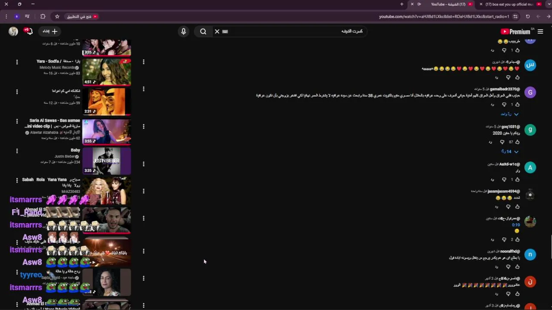Image resolution: width=552 pixels, height=310 pixels.
Task: Open the @AaXd-w1c username
Action: (x=509, y=164)
